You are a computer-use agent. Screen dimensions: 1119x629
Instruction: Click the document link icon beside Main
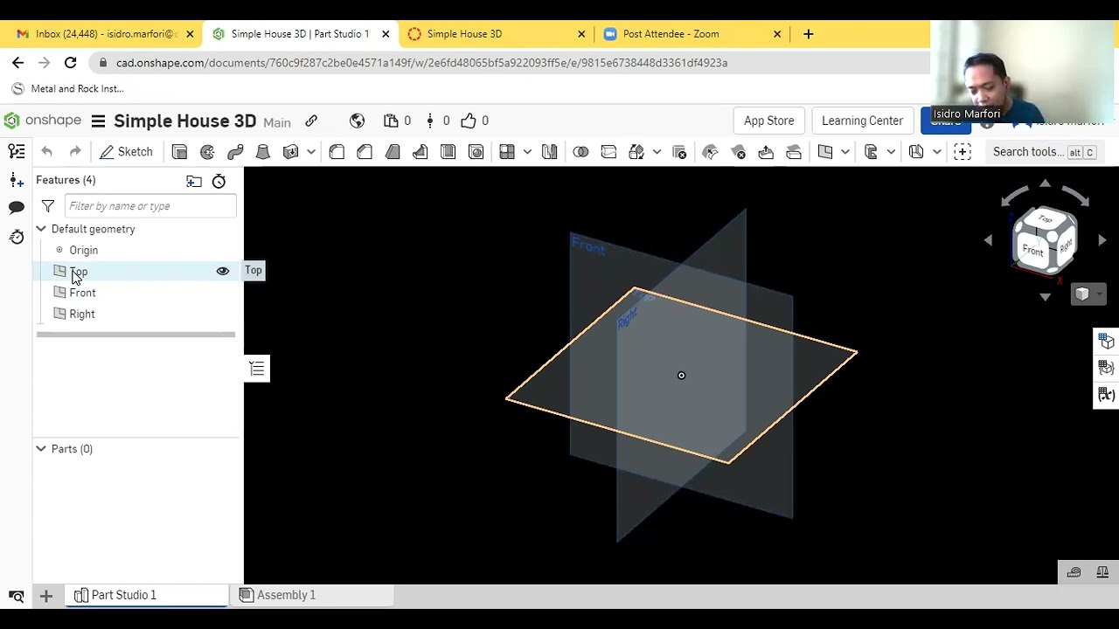[x=311, y=121]
